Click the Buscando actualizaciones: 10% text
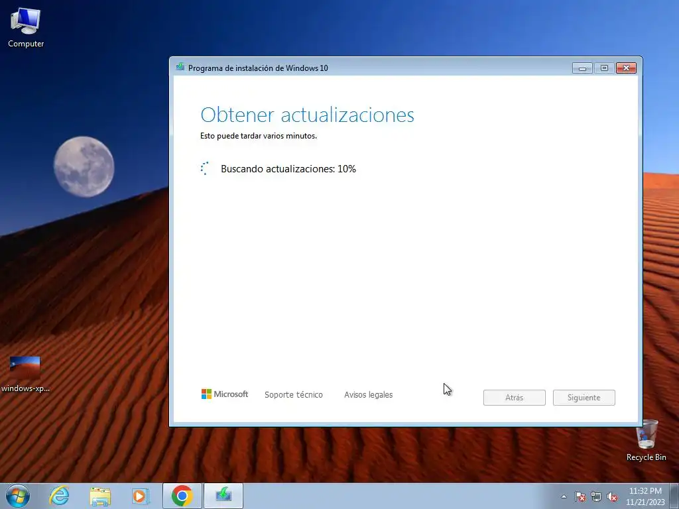The width and height of the screenshot is (679, 509). click(x=288, y=169)
